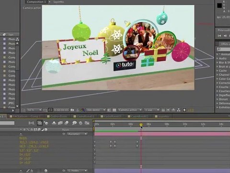Image resolution: width=230 pixels, height=173 pixels.
Task: Click the orientation value 0,0°, 0,0°, 0,0°
Action: [x=29, y=150]
